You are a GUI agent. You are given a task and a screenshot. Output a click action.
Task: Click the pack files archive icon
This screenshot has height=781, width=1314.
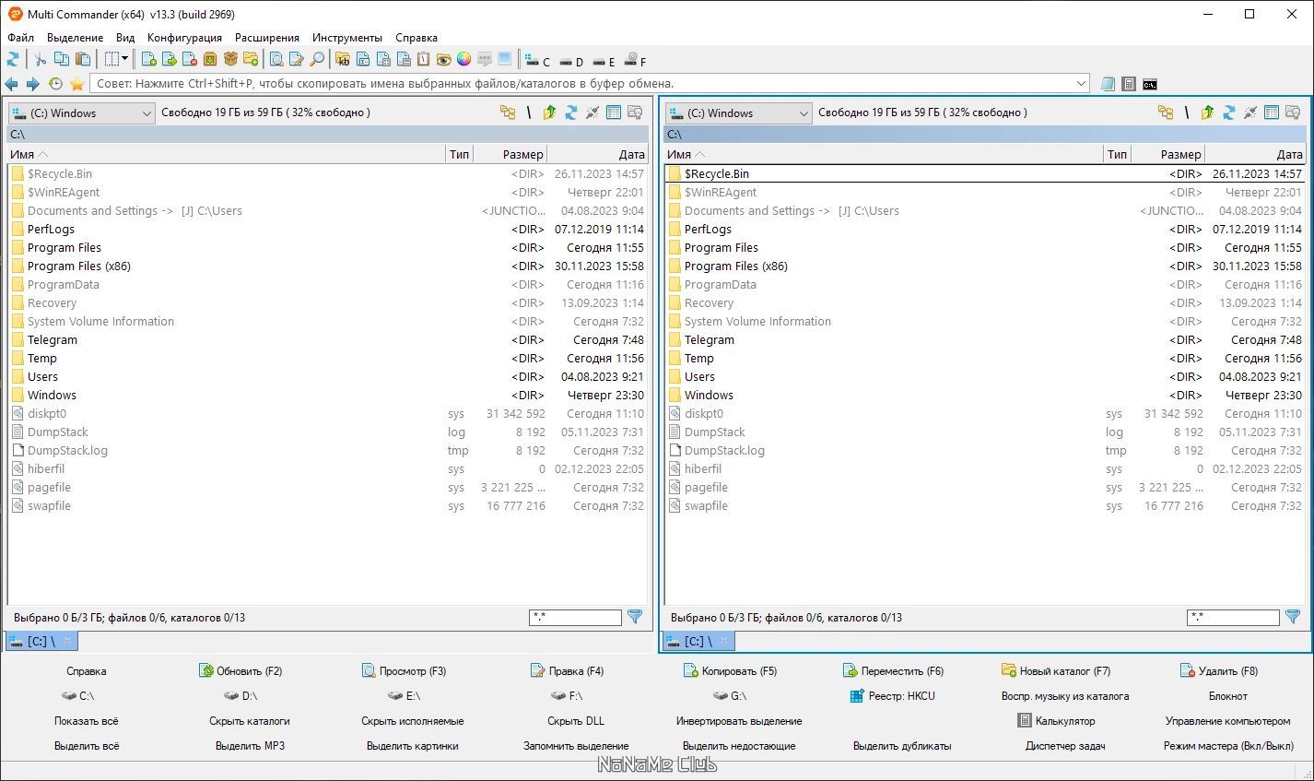(210, 59)
